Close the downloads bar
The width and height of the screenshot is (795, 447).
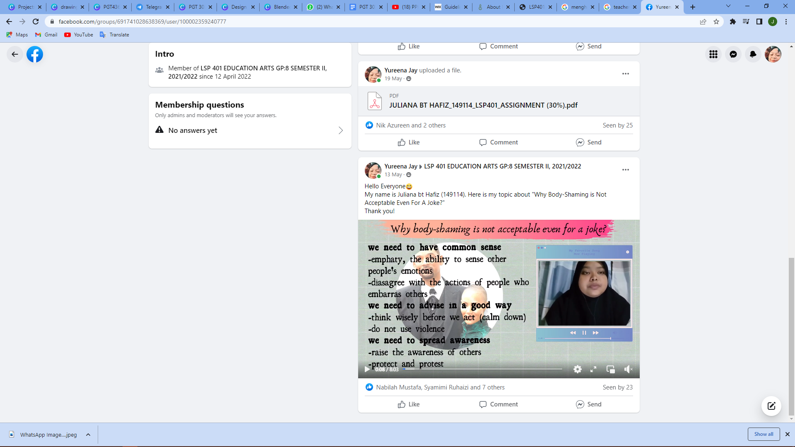tap(788, 434)
